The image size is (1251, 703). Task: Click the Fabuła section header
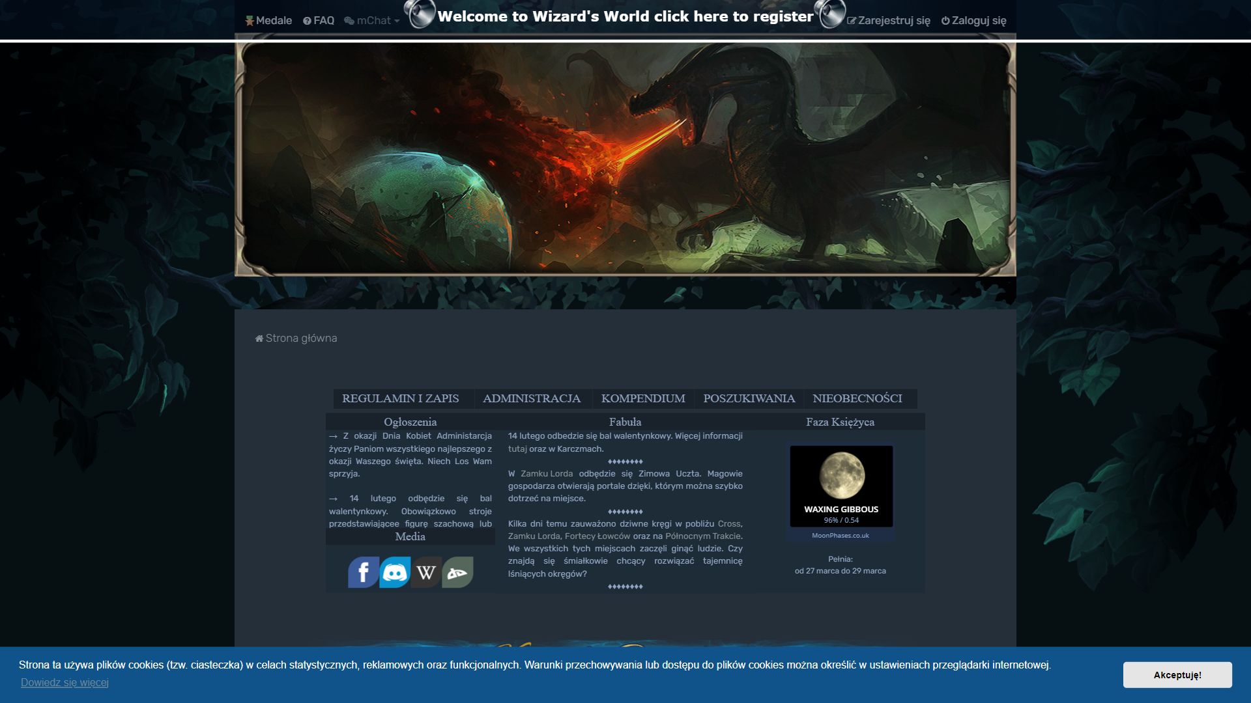[625, 422]
